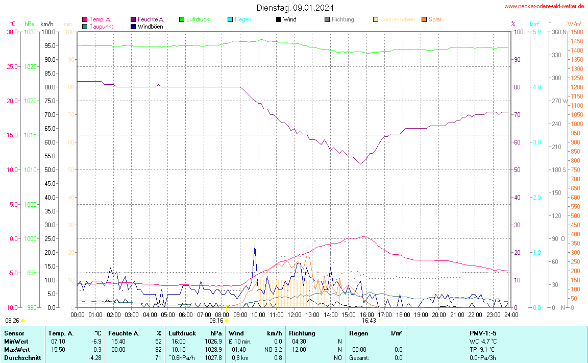Viewport: 588px width, 363px height.
Task: Click the purple Feuchte A. legend square
Action: (x=133, y=19)
